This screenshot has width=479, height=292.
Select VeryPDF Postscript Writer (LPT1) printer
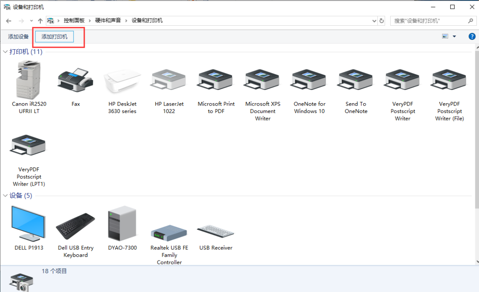29,145
